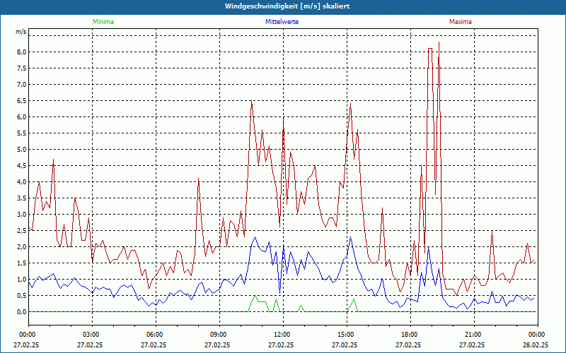
Task: Click the 1,0 y-axis value
Action: [22, 279]
